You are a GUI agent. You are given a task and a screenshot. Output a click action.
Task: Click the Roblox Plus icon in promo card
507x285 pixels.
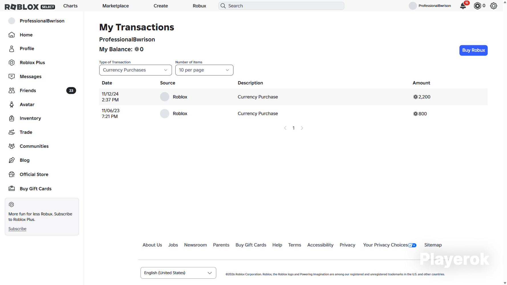tap(11, 205)
